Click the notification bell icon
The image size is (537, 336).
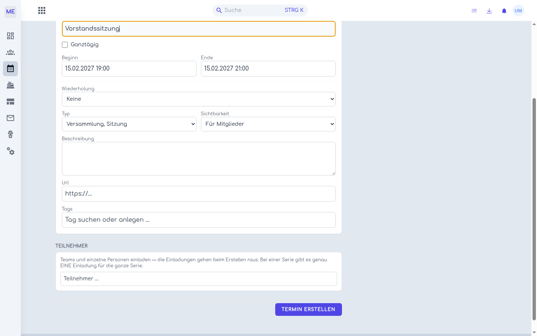504,11
